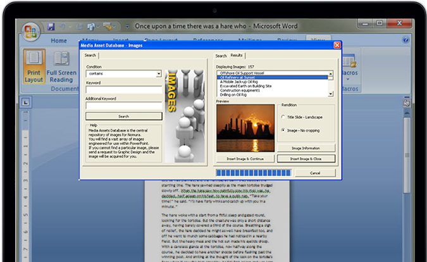Open the Office button menu

[x=30, y=32]
